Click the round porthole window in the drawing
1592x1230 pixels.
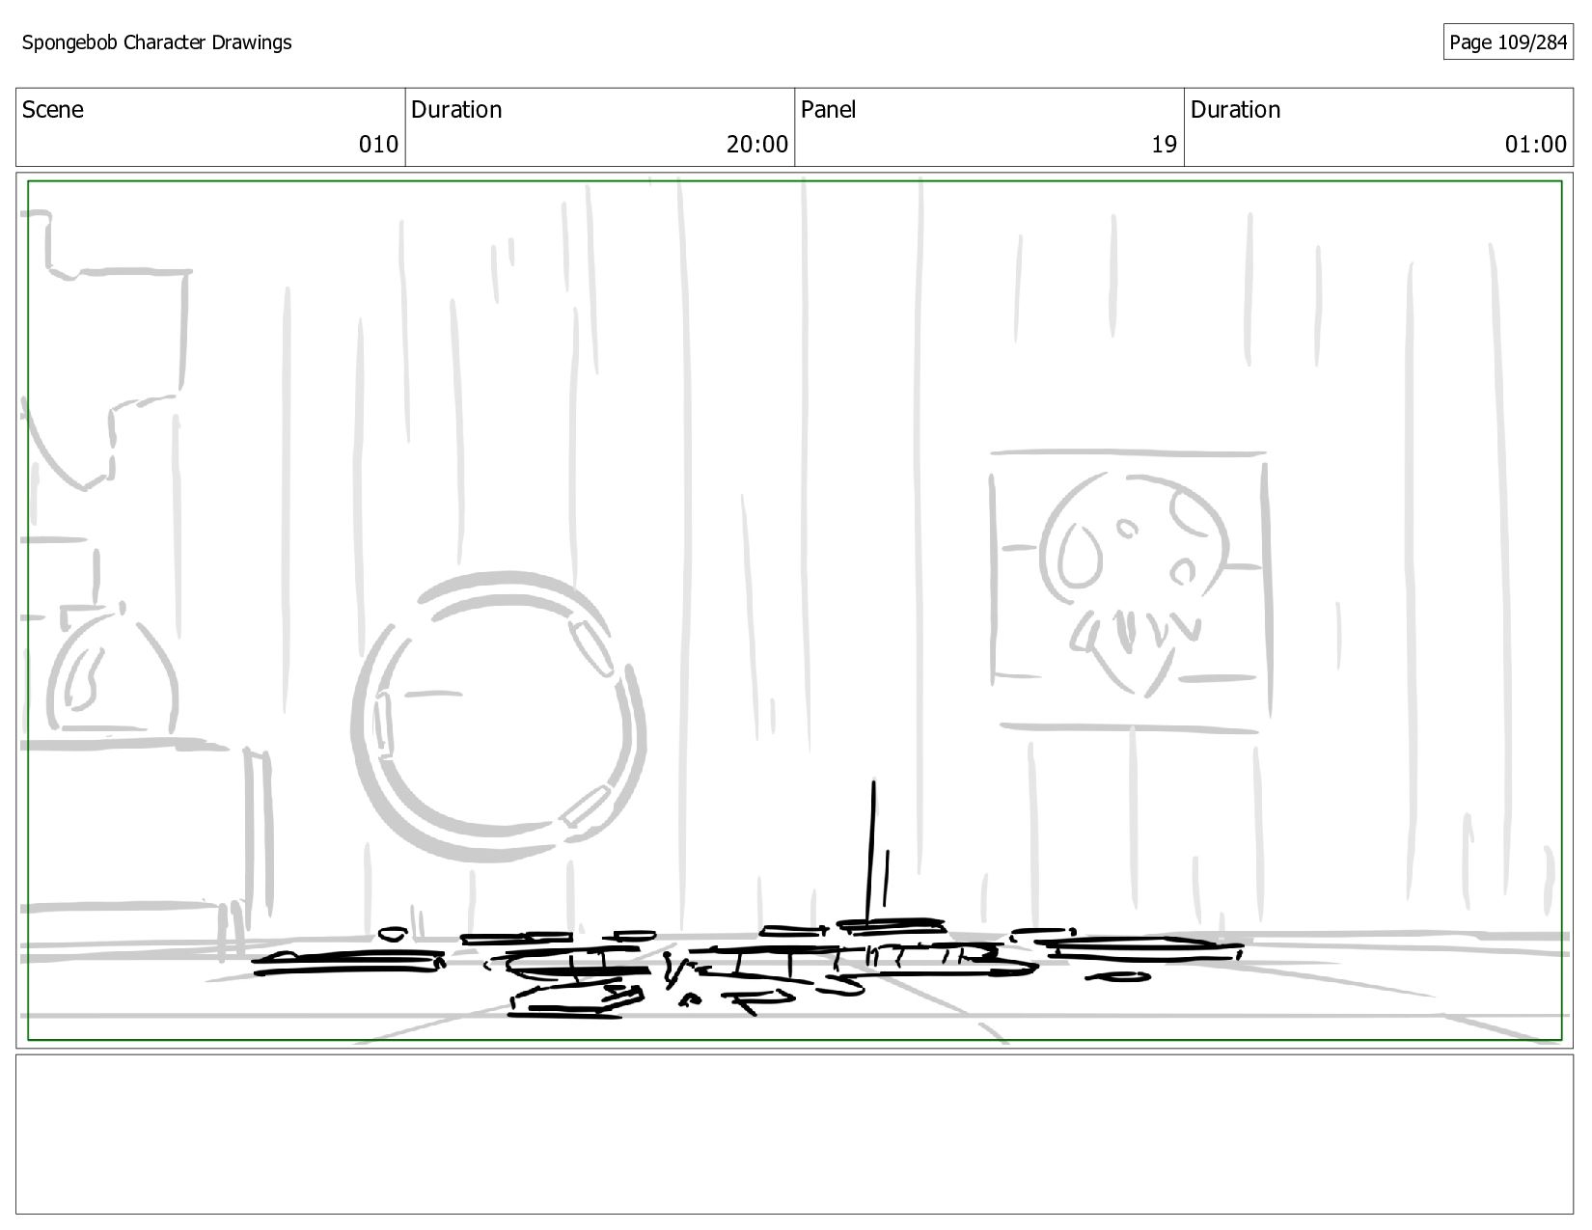pyautogui.click(x=498, y=716)
